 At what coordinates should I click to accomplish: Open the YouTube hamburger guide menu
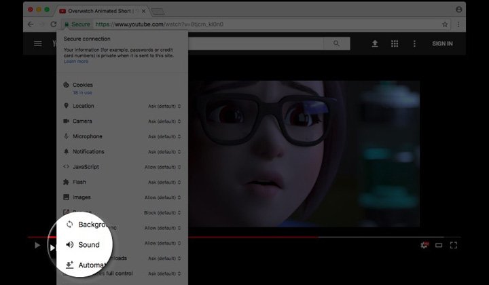(x=38, y=43)
